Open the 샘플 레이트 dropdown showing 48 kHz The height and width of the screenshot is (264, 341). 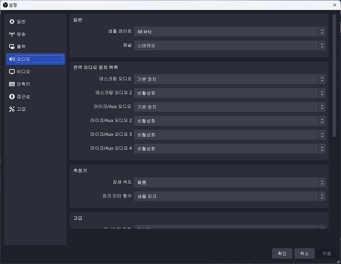[230, 32]
